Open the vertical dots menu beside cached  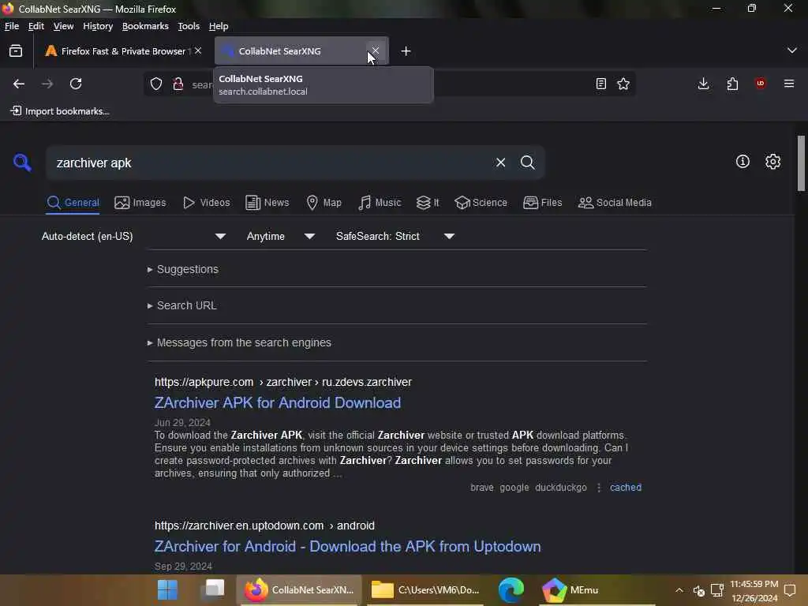pyautogui.click(x=599, y=488)
